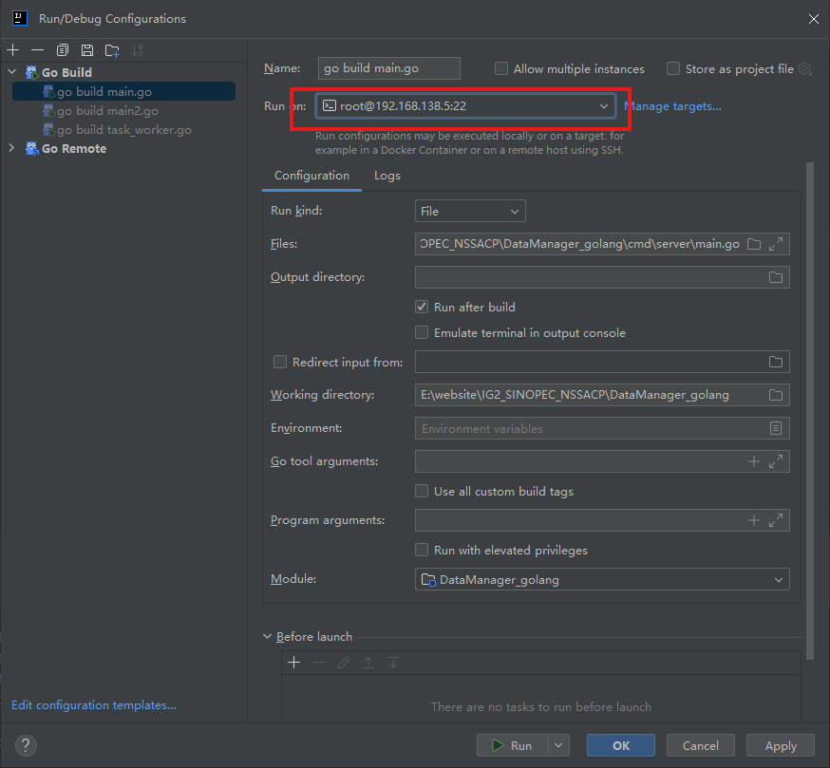
Task: Click the Apply button
Action: 780,745
